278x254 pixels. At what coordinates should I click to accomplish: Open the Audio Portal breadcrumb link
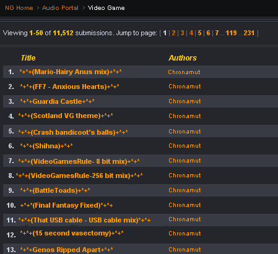(60, 8)
